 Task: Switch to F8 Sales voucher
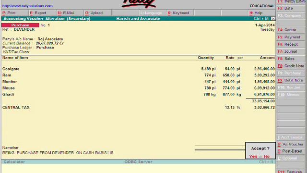(291, 59)
